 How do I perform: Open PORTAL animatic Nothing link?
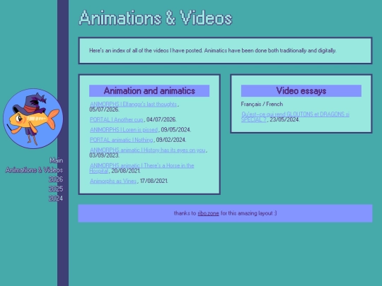122,140
